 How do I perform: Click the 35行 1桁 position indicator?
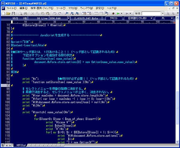click(x=19, y=18)
